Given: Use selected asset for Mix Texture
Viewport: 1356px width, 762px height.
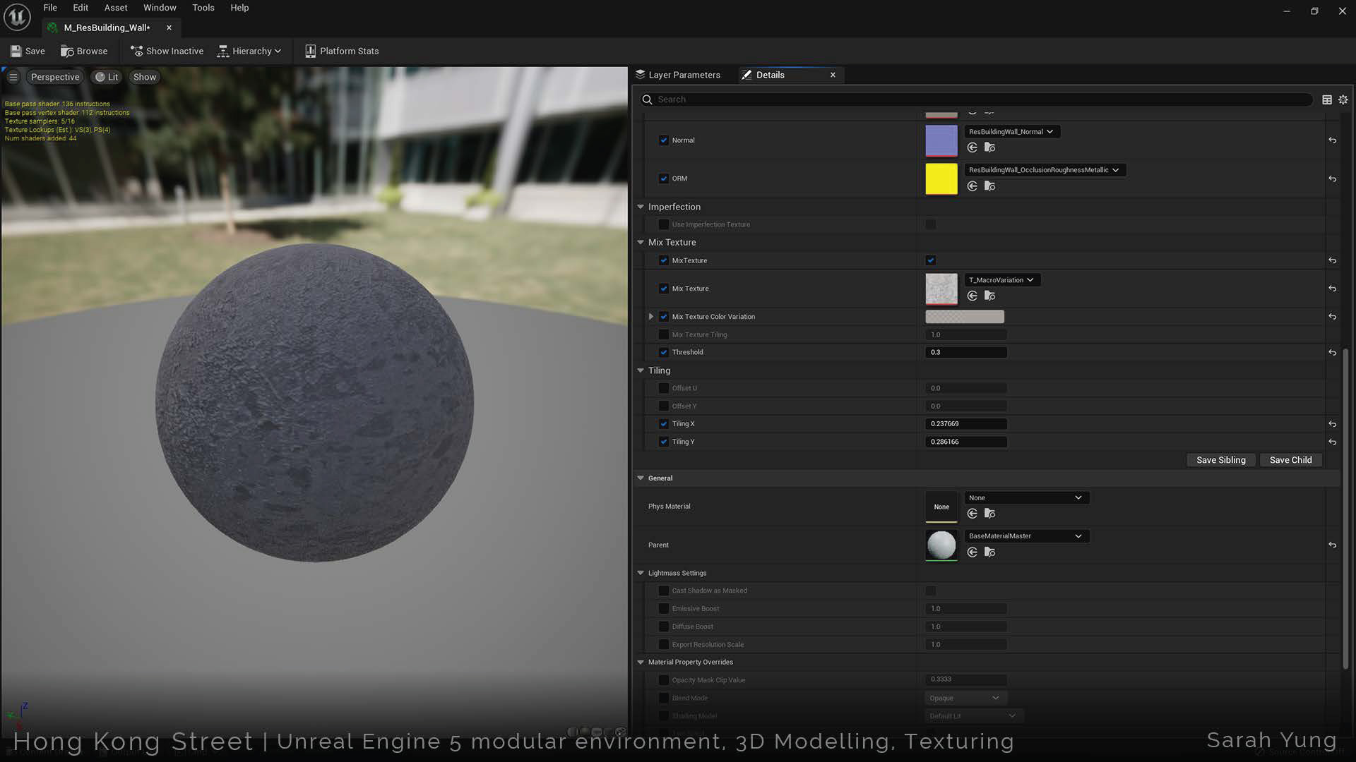Looking at the screenshot, I should tap(973, 296).
